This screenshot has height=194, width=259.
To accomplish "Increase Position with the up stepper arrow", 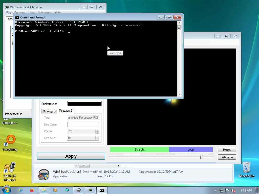I will click(x=97, y=130).
